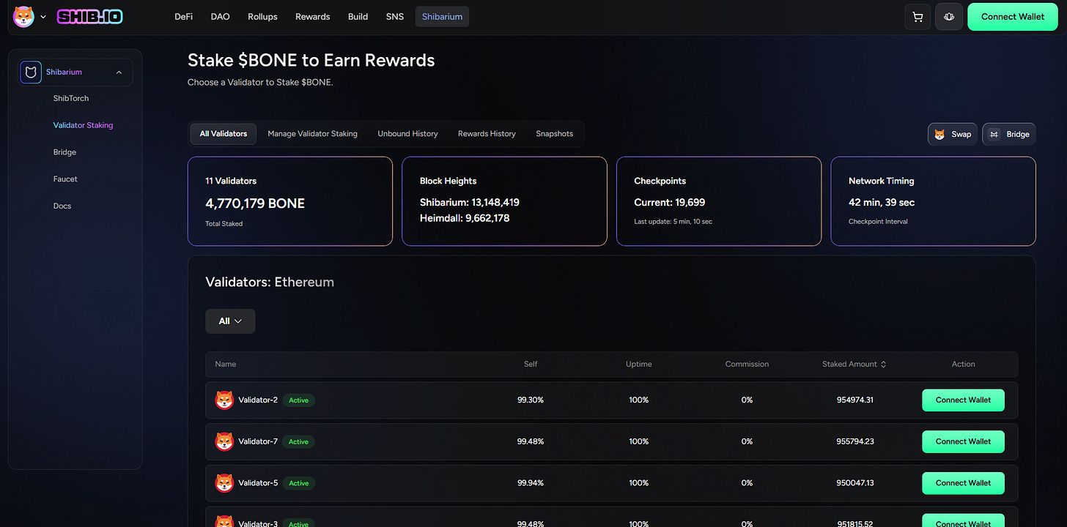
Task: Click Connect Wallet for Validator-5
Action: [x=963, y=483]
